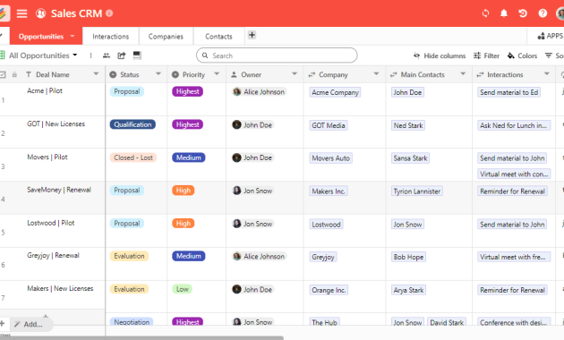The width and height of the screenshot is (564, 340).
Task: Open the Priority column dropdown arrow
Action: click(217, 74)
